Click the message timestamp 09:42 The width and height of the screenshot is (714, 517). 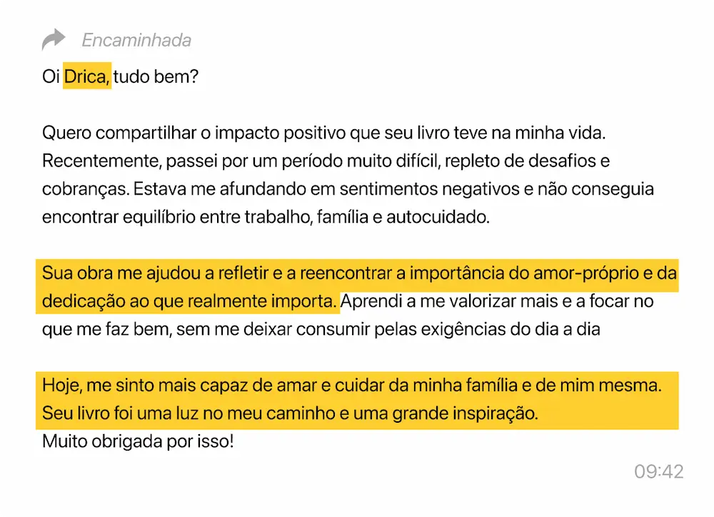(658, 471)
